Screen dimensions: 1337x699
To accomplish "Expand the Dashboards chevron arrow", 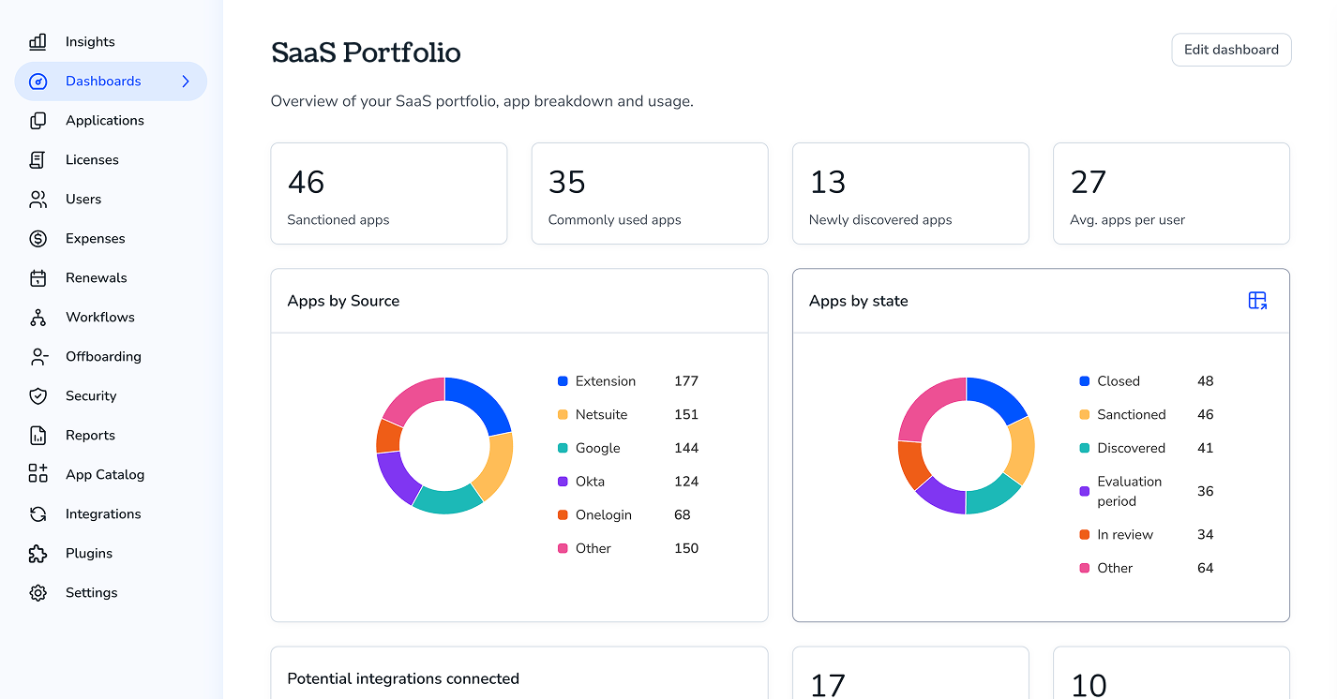I will tap(186, 82).
